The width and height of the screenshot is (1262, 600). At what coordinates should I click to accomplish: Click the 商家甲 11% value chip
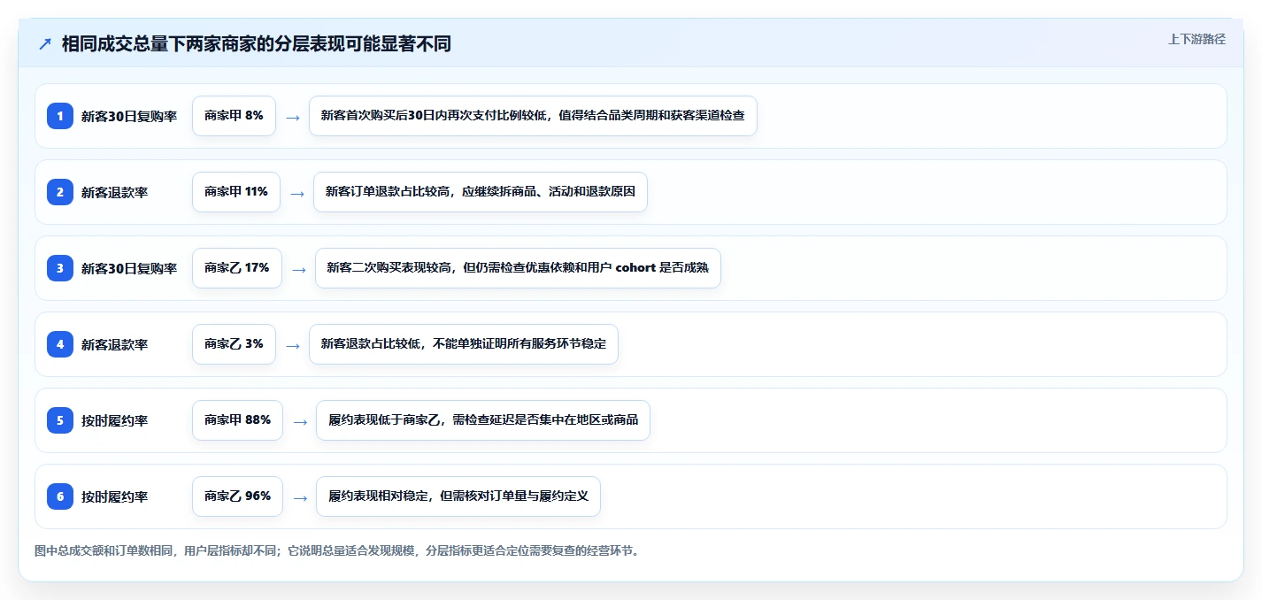pos(236,192)
